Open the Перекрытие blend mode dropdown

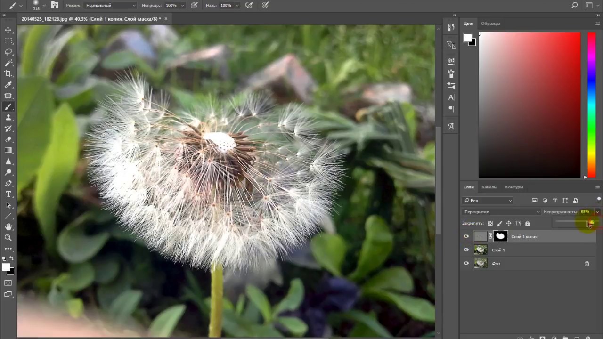501,212
